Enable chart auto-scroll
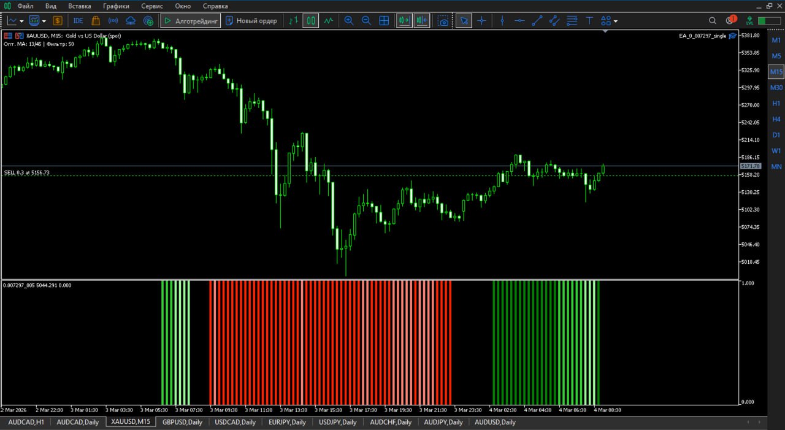The image size is (785, 430). tap(405, 20)
